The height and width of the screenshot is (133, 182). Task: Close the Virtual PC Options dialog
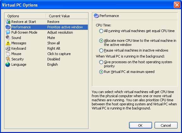pos(177,5)
